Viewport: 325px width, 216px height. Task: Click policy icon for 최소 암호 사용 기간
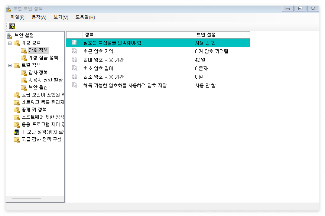(74, 76)
